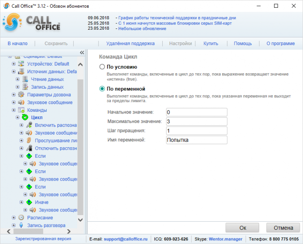Collapse the sidebar with double-chevron icon
The width and height of the screenshot is (303, 244).
(x=82, y=52)
